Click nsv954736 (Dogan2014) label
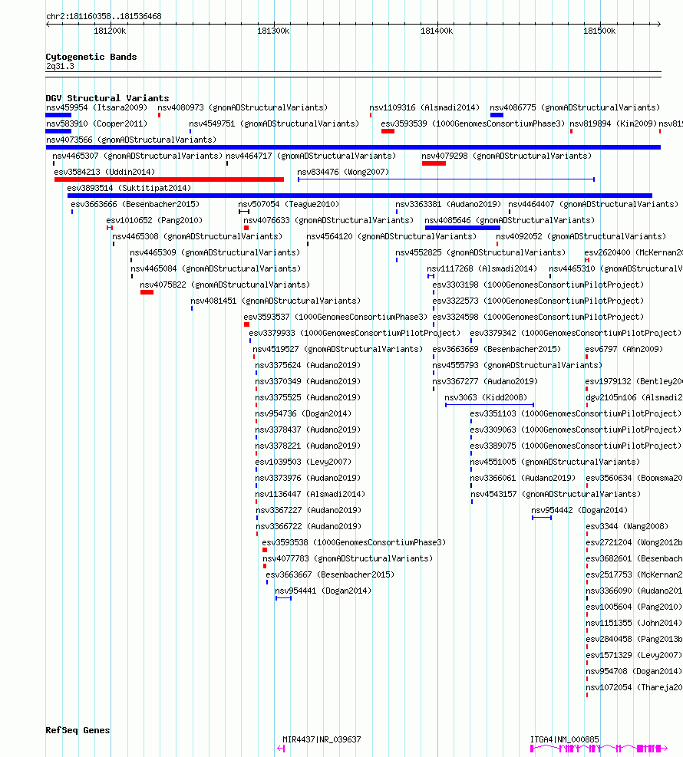683x757 pixels. [303, 413]
